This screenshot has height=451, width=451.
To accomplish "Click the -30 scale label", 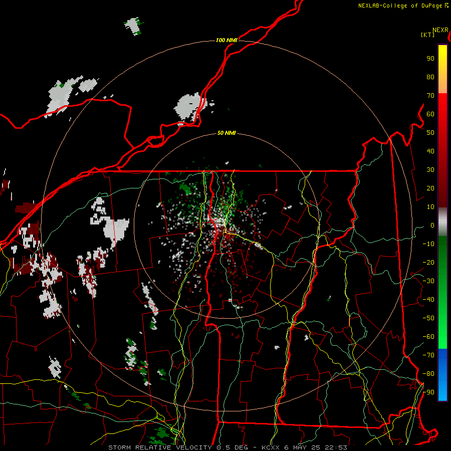I will pyautogui.click(x=428, y=281).
